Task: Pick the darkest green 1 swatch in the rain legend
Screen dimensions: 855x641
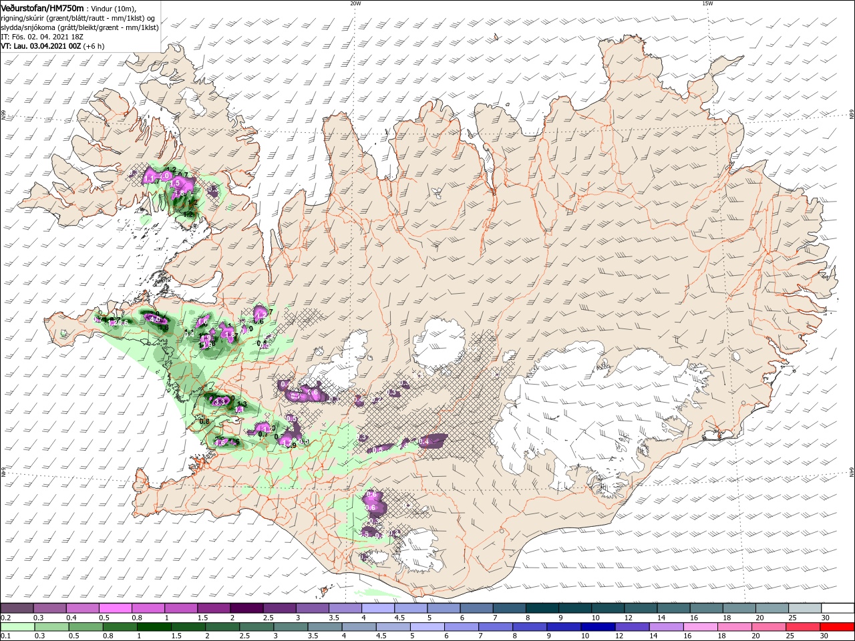Action: pos(154,627)
